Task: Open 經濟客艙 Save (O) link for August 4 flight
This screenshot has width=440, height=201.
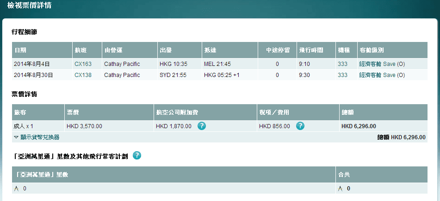Action: coord(382,64)
